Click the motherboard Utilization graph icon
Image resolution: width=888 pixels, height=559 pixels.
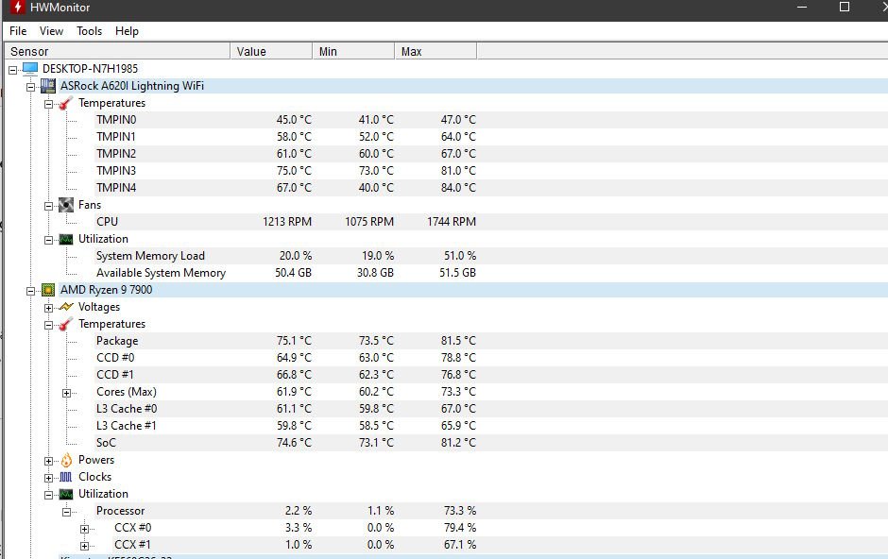[66, 239]
